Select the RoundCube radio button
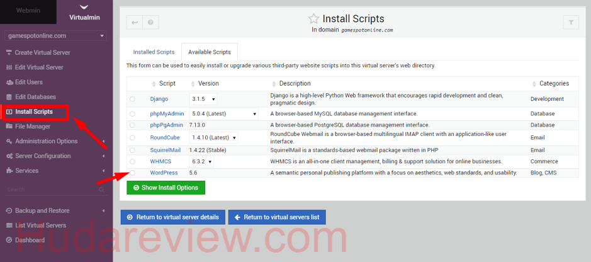The width and height of the screenshot is (591, 262). coord(132,137)
